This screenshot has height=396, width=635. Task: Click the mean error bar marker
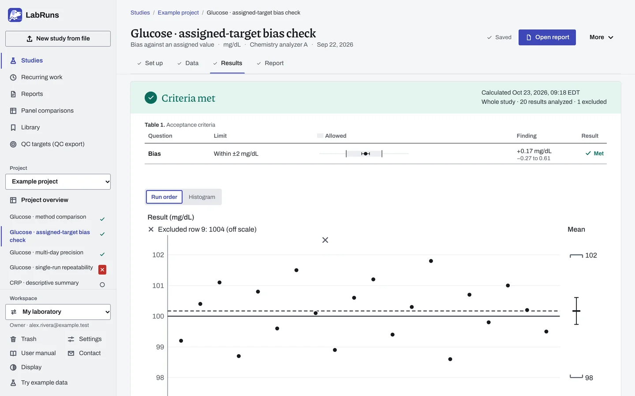576,311
